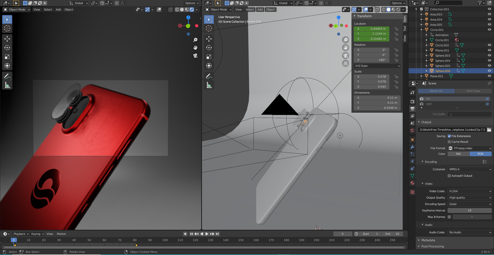Select BW color mode button

(x=458, y=154)
